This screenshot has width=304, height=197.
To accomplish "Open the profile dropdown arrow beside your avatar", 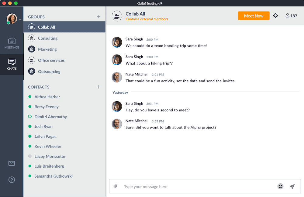I will pyautogui.click(x=19, y=19).
